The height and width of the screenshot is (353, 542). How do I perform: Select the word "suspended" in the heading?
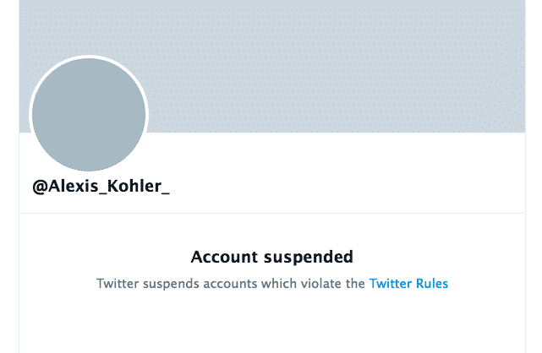(305, 257)
